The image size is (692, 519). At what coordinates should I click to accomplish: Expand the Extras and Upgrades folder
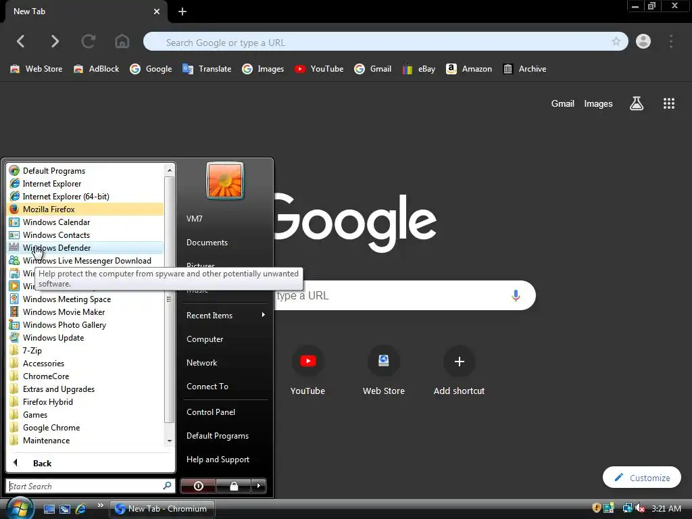click(86, 389)
